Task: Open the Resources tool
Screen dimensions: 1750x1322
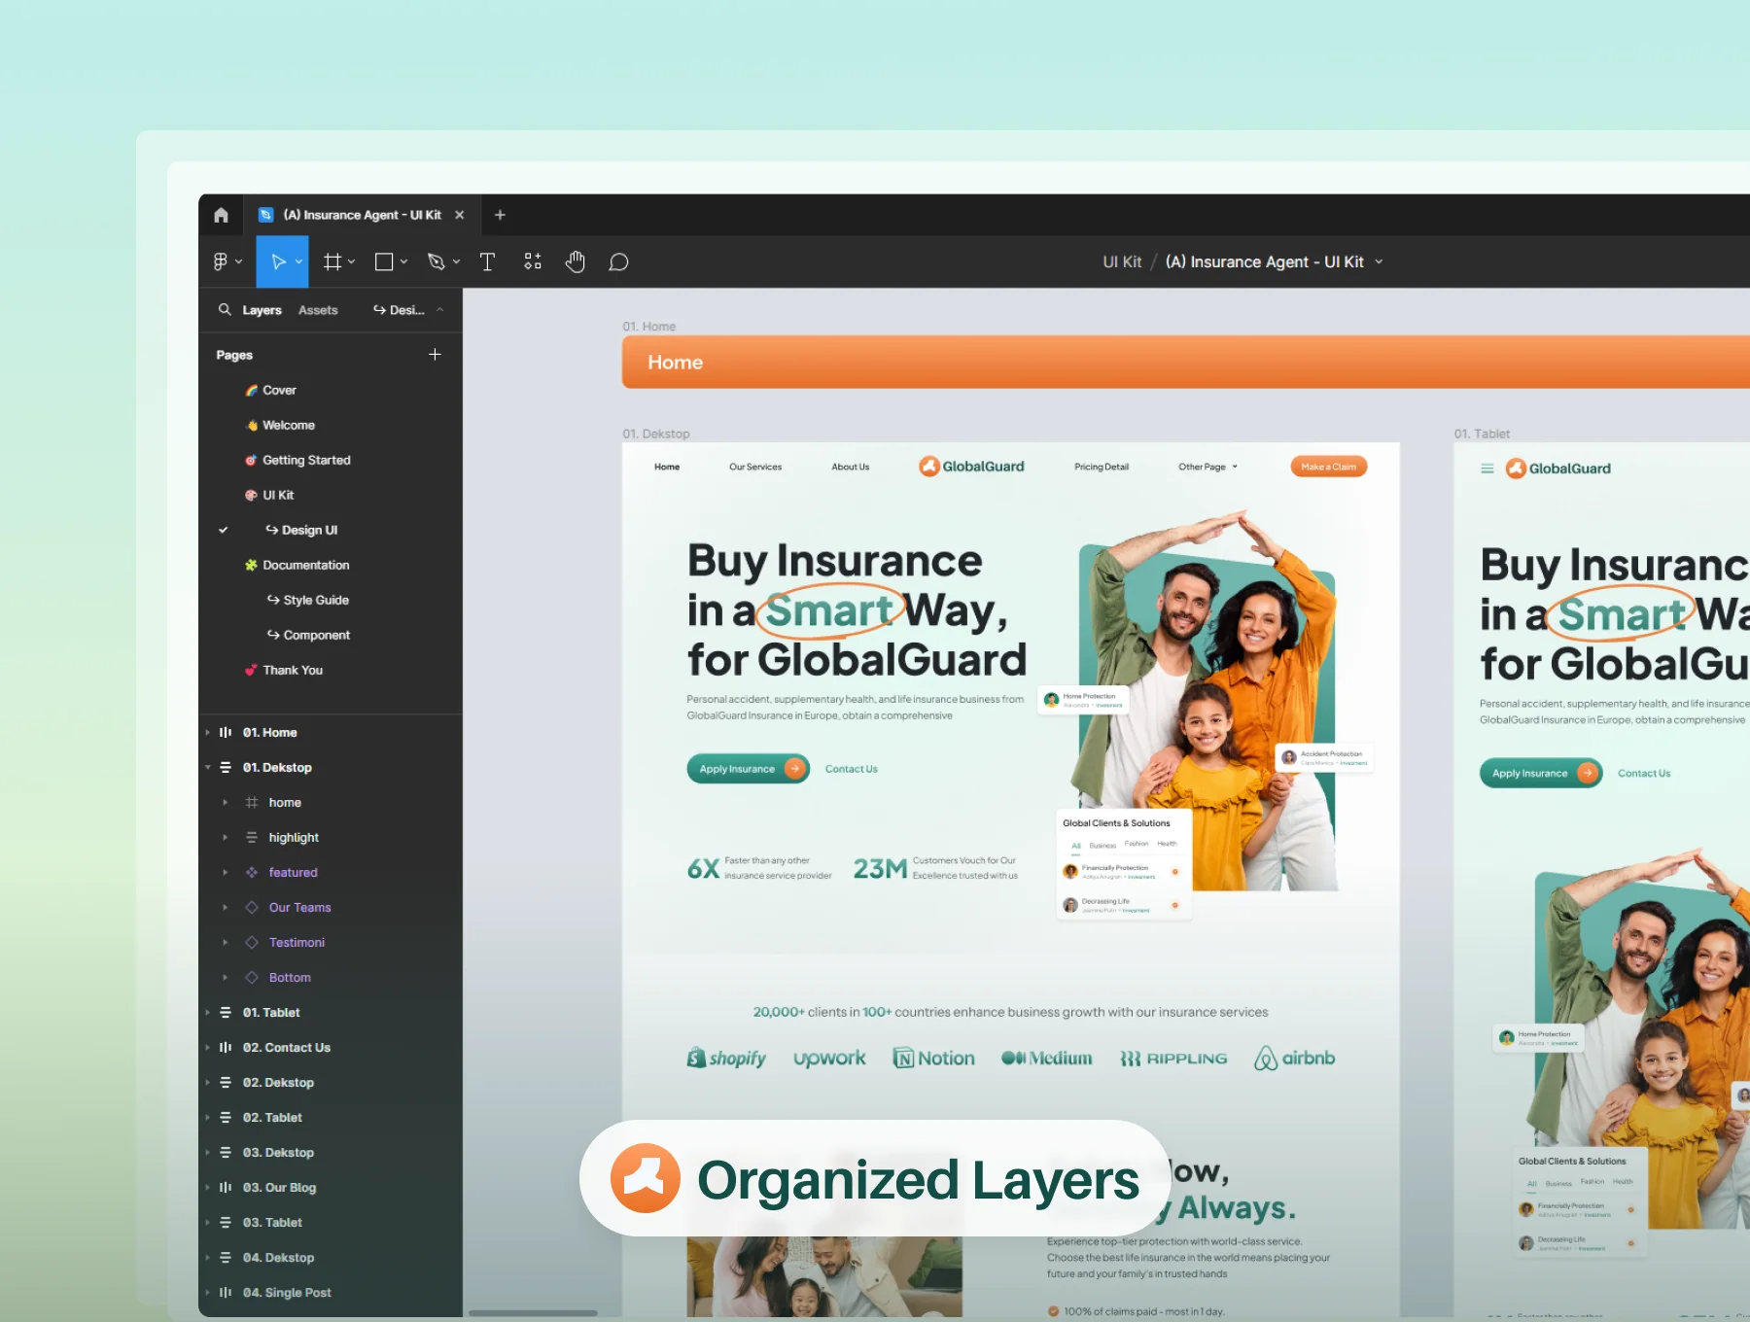Action: pyautogui.click(x=532, y=261)
